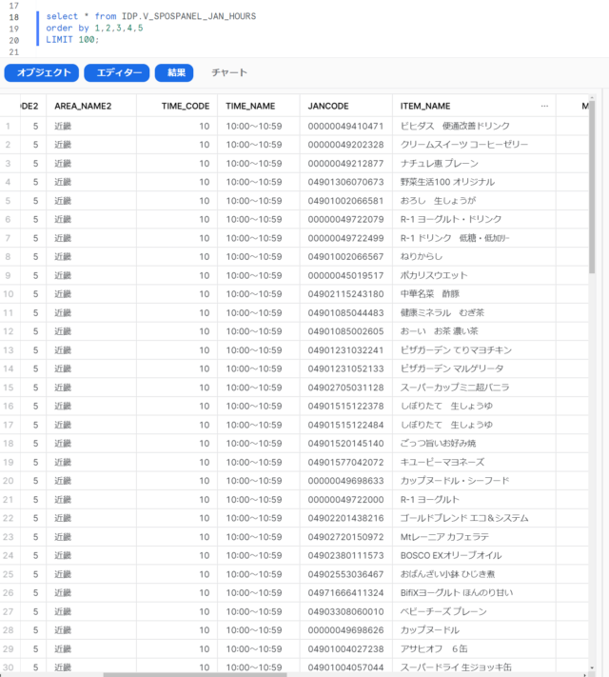Select cell BifiXヨーグルト ほんのり甘い
The width and height of the screenshot is (609, 677).
pos(474,593)
